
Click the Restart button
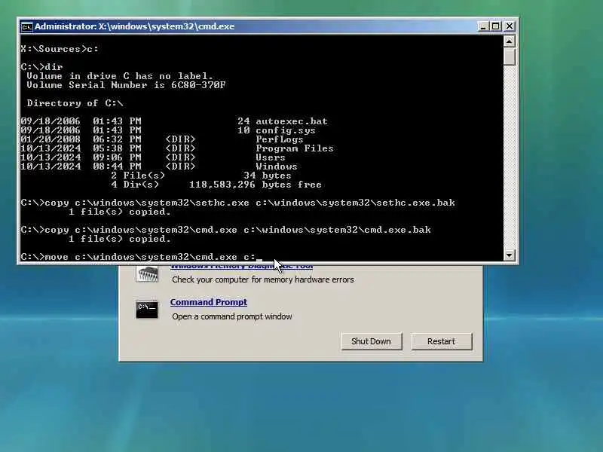coord(442,341)
